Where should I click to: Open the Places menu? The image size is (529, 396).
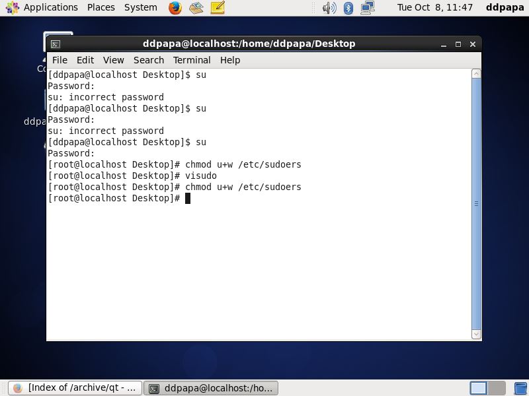click(x=101, y=7)
